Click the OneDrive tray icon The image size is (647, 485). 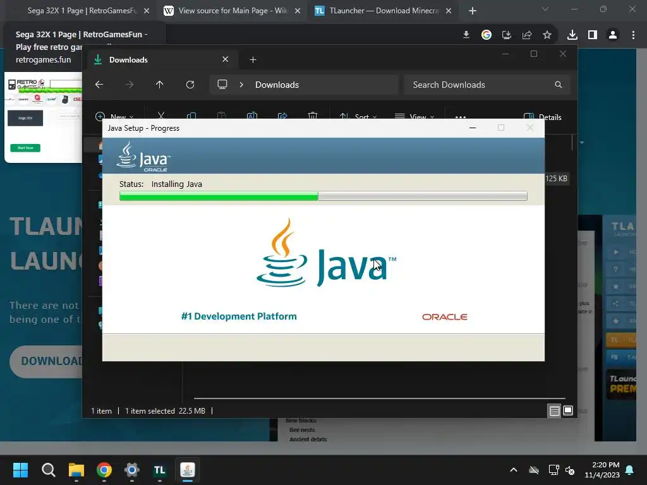click(x=534, y=470)
